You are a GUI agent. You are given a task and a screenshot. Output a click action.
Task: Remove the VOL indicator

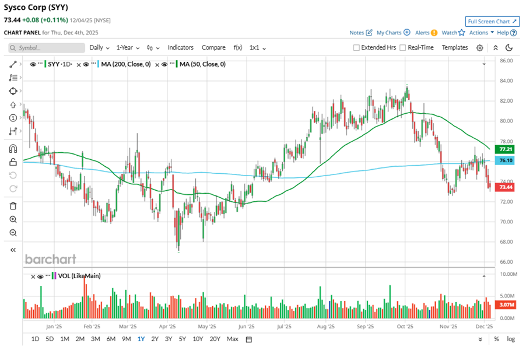point(33,277)
